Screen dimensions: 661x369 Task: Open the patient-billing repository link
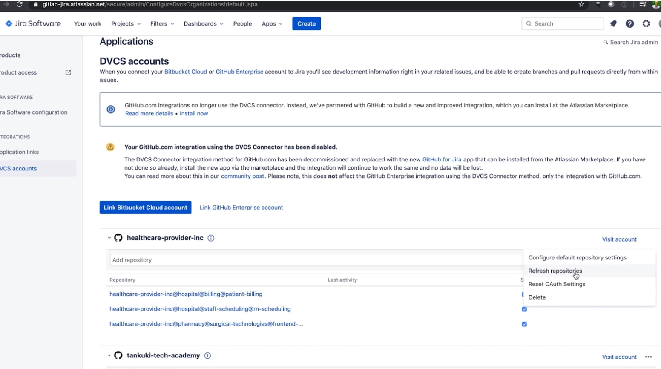click(186, 294)
